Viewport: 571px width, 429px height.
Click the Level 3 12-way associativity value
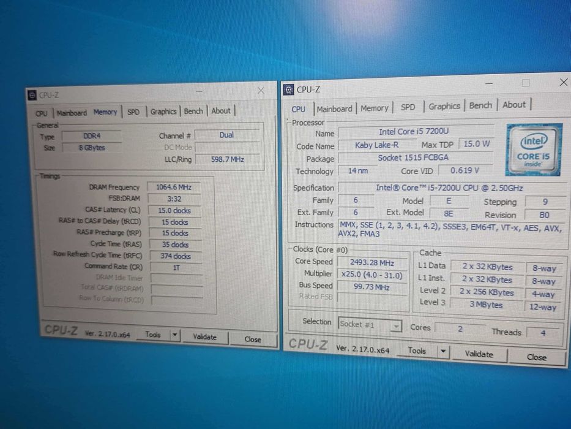pyautogui.click(x=543, y=307)
